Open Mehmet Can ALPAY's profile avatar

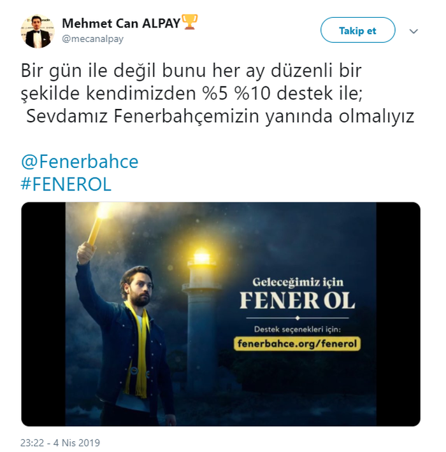(38, 31)
